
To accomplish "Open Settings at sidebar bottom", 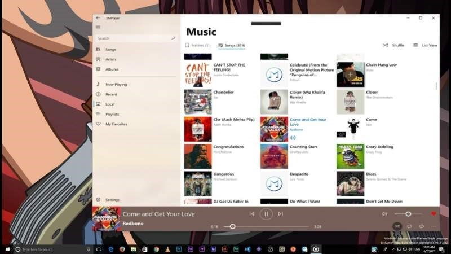I will [x=112, y=200].
